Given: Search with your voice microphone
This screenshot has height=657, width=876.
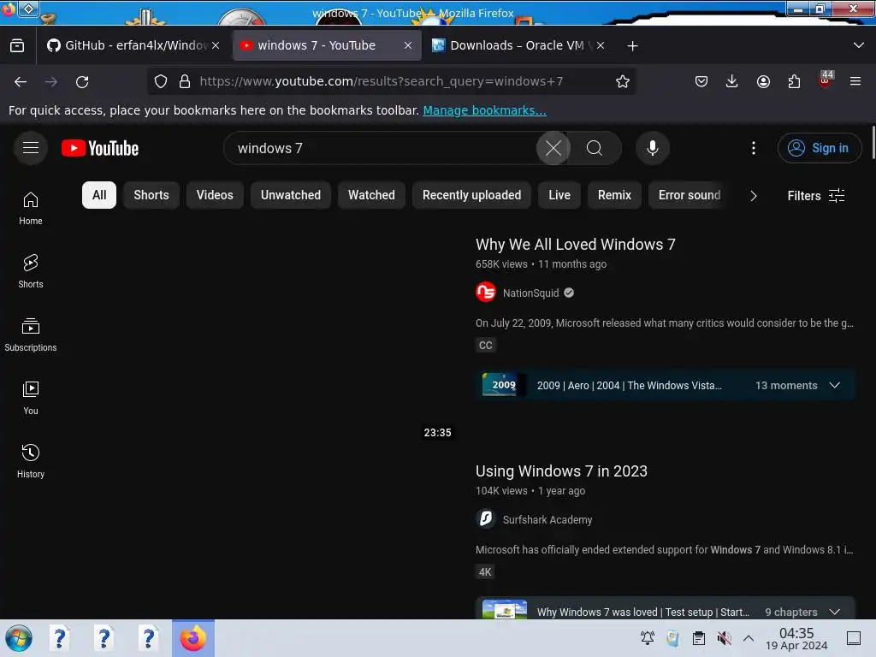Looking at the screenshot, I should click(653, 148).
